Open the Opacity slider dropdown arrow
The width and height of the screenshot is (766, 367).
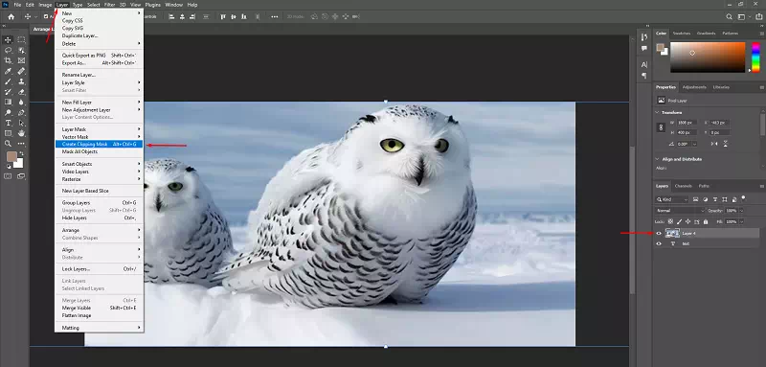click(x=741, y=211)
